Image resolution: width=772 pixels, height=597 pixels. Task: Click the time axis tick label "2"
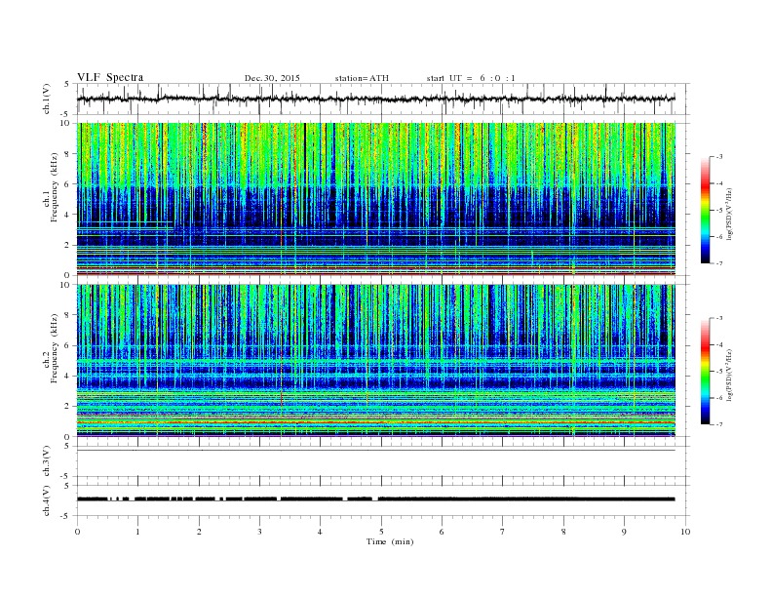(199, 532)
